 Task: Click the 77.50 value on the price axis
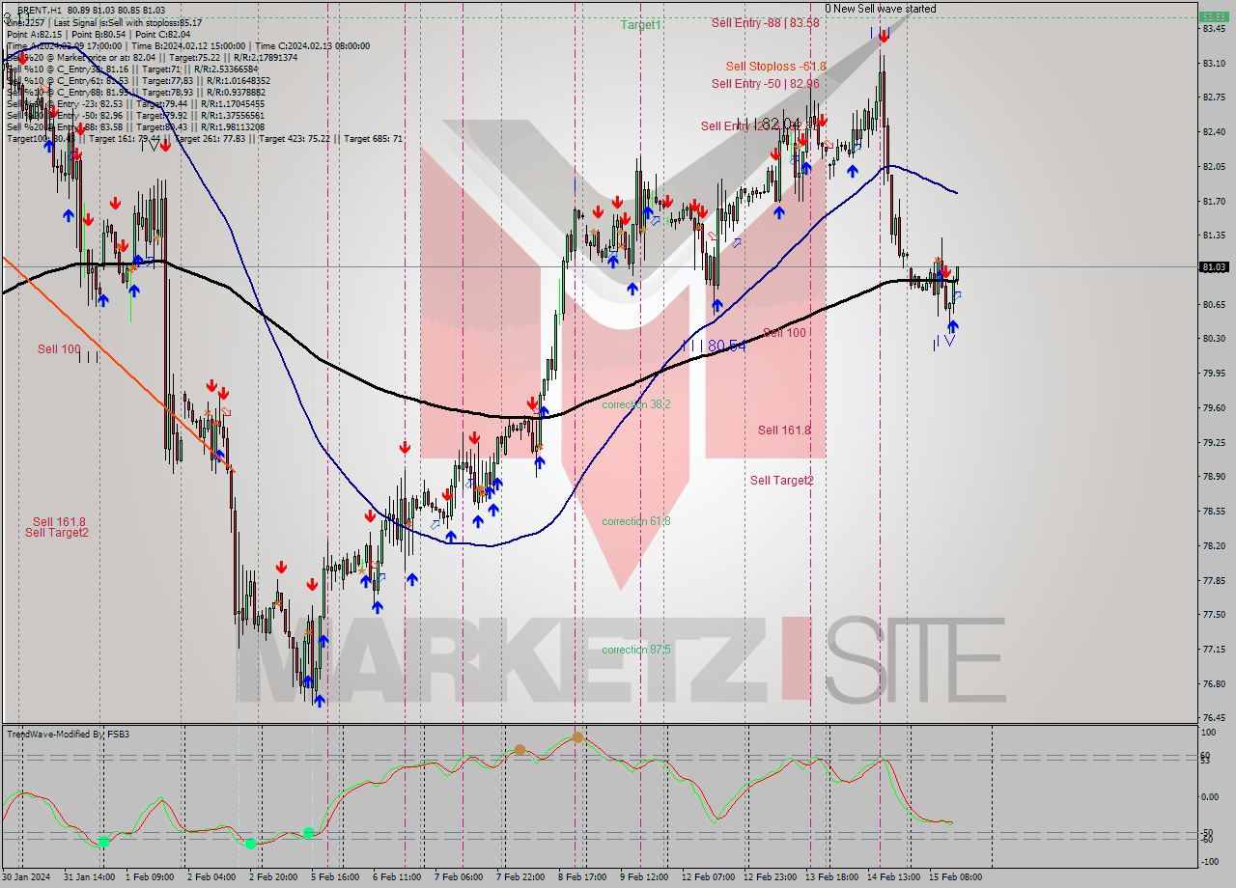click(1213, 615)
